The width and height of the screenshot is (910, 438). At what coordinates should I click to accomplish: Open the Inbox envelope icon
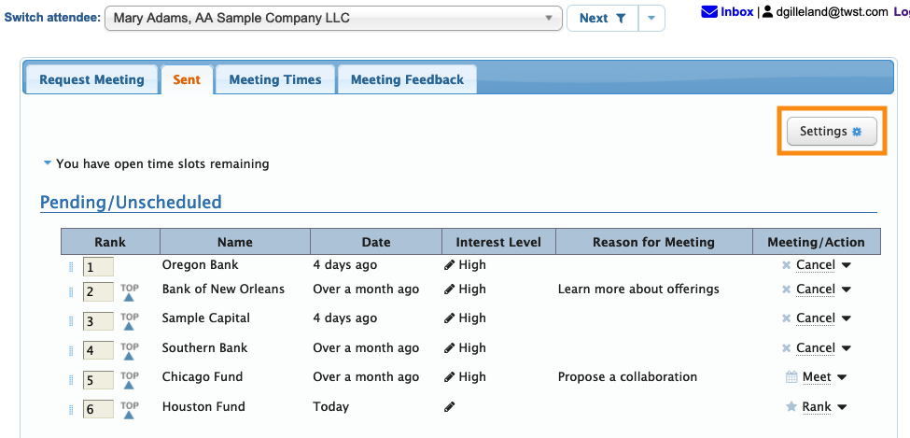click(x=709, y=12)
